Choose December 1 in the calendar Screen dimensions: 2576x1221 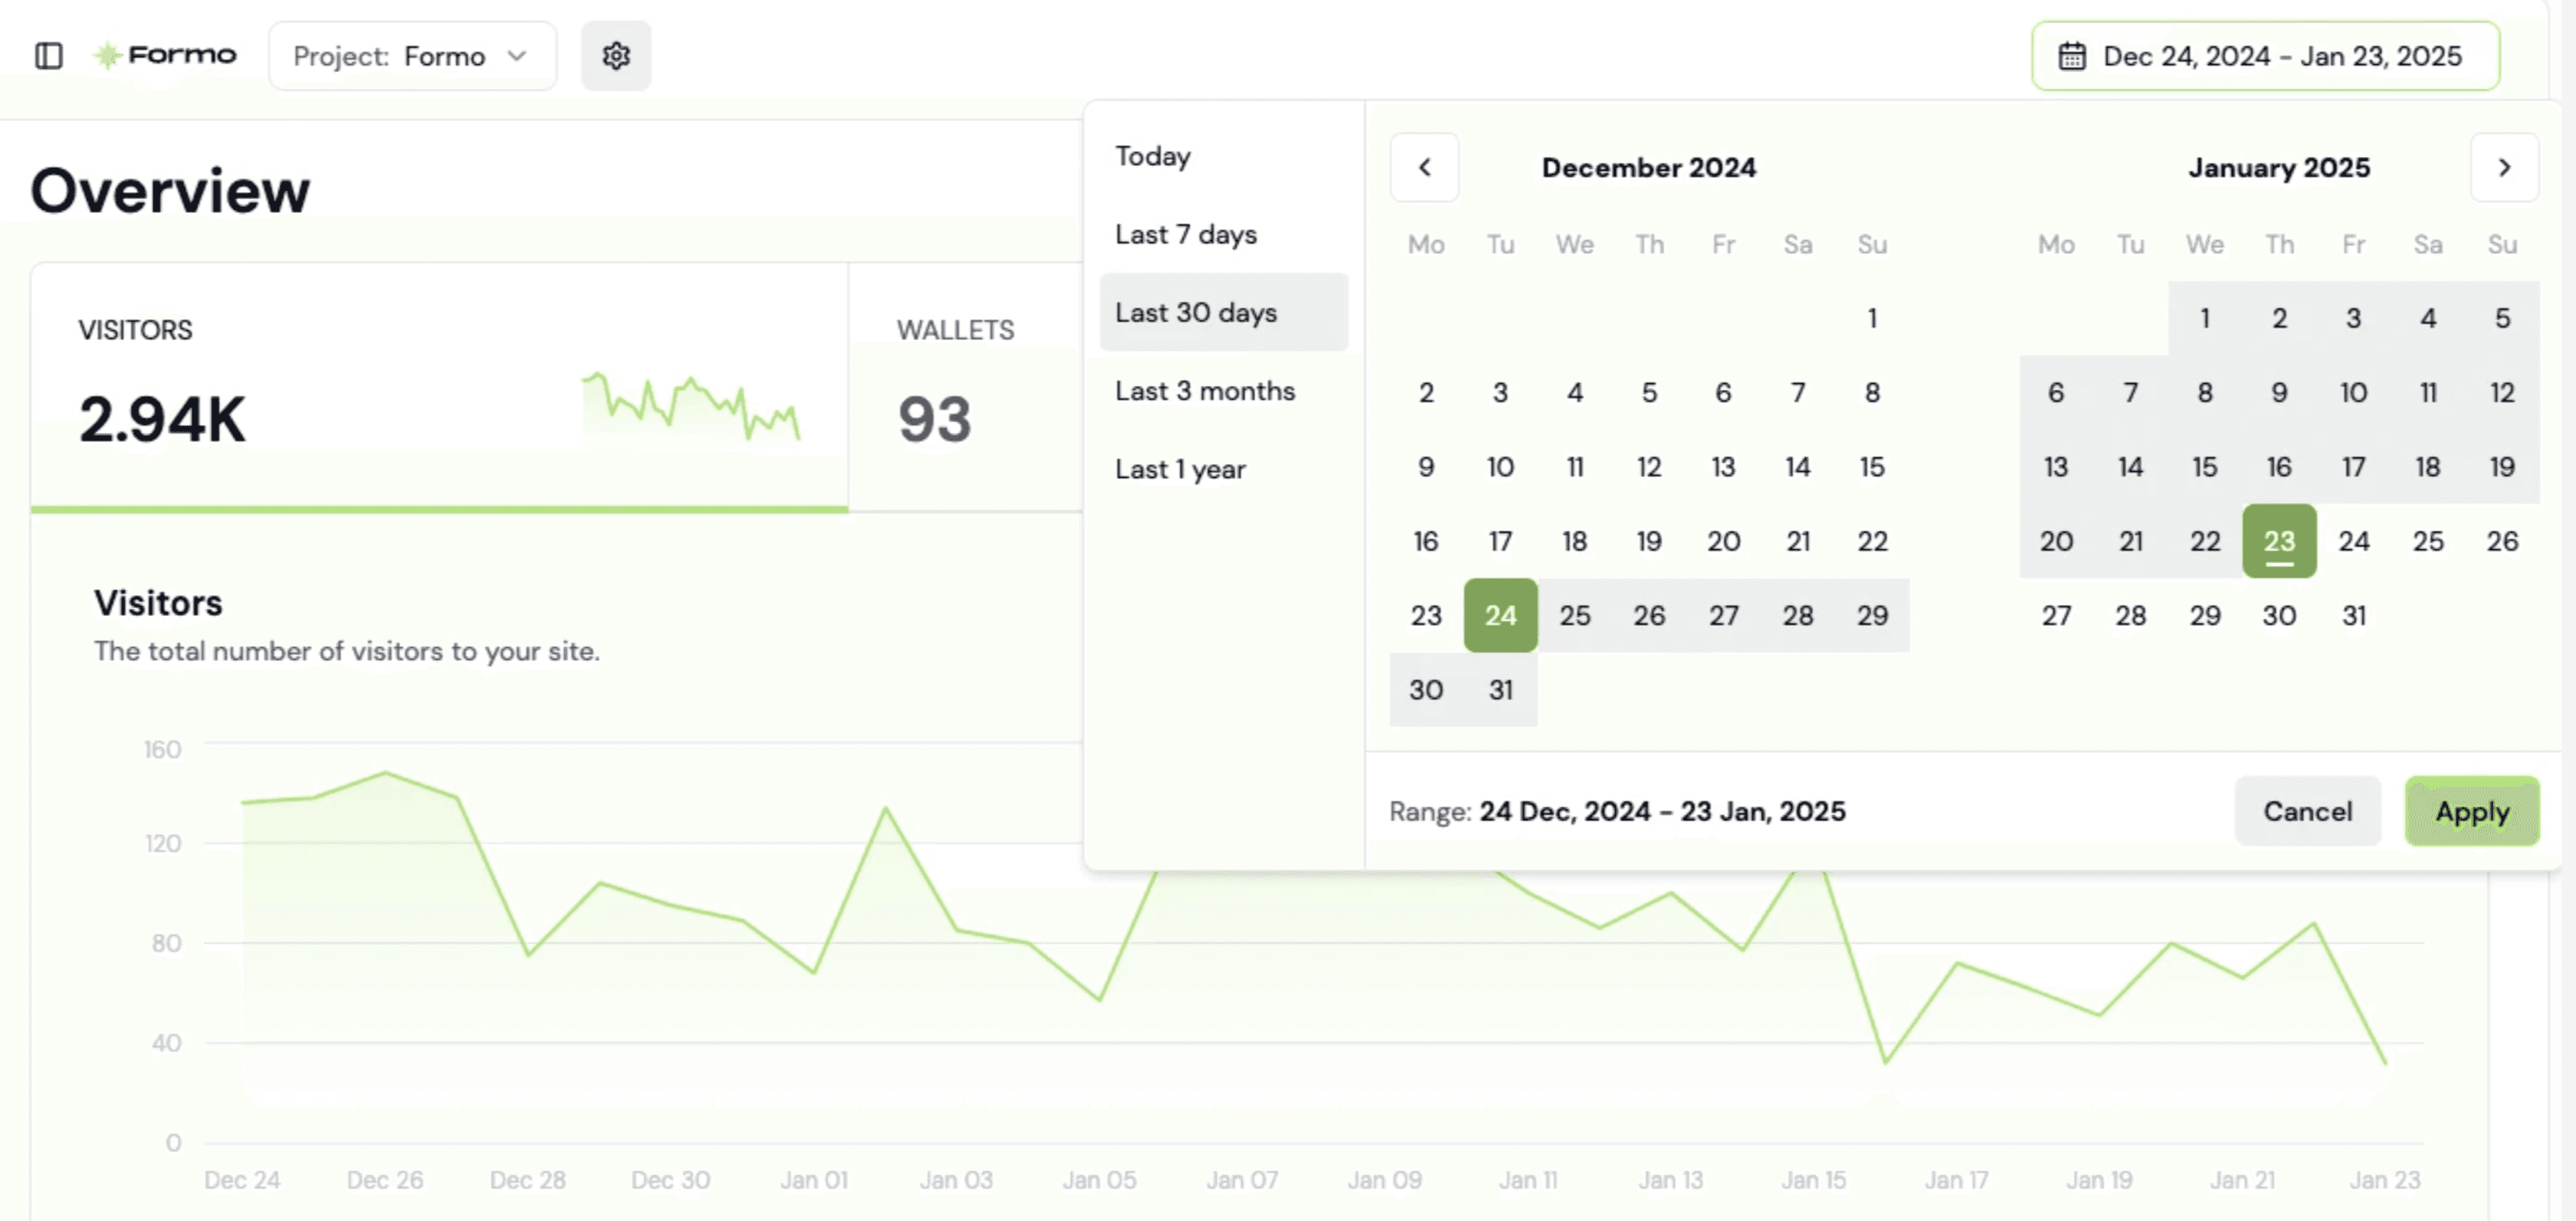coord(1872,318)
